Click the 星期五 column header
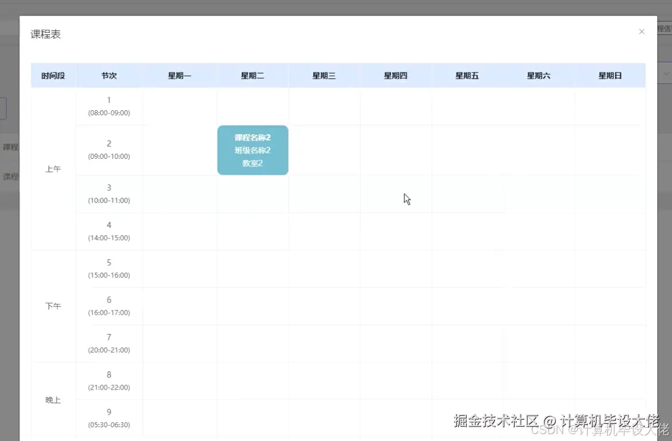 467,76
